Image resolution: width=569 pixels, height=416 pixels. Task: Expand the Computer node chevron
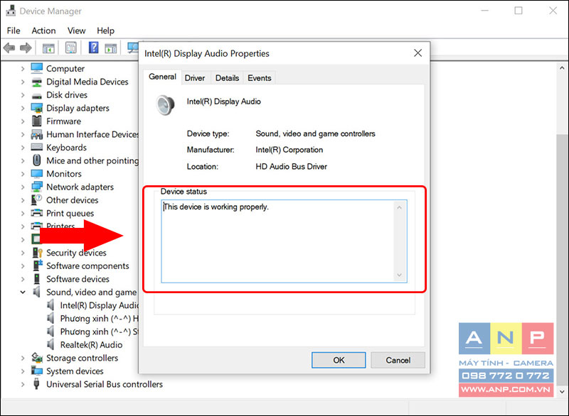click(23, 68)
